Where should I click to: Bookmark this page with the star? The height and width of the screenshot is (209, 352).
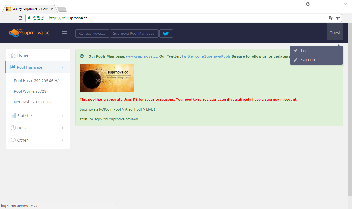pos(338,18)
